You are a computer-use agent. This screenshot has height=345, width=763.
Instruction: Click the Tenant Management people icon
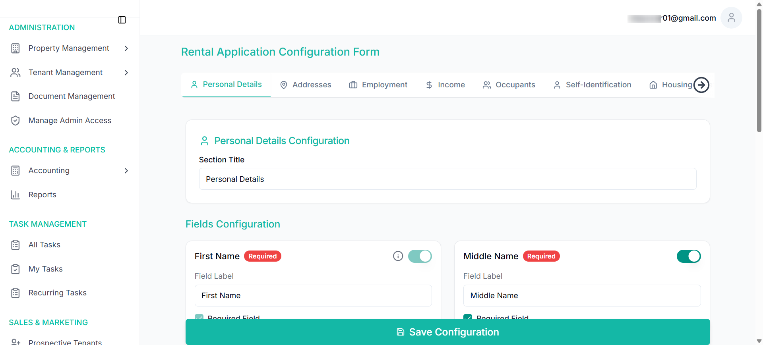[x=15, y=73]
